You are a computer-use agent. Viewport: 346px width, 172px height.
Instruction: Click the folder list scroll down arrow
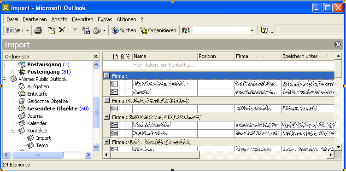pos(96,147)
